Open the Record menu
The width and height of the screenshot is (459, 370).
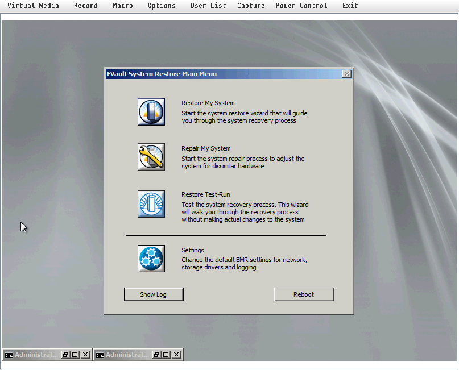(x=86, y=6)
